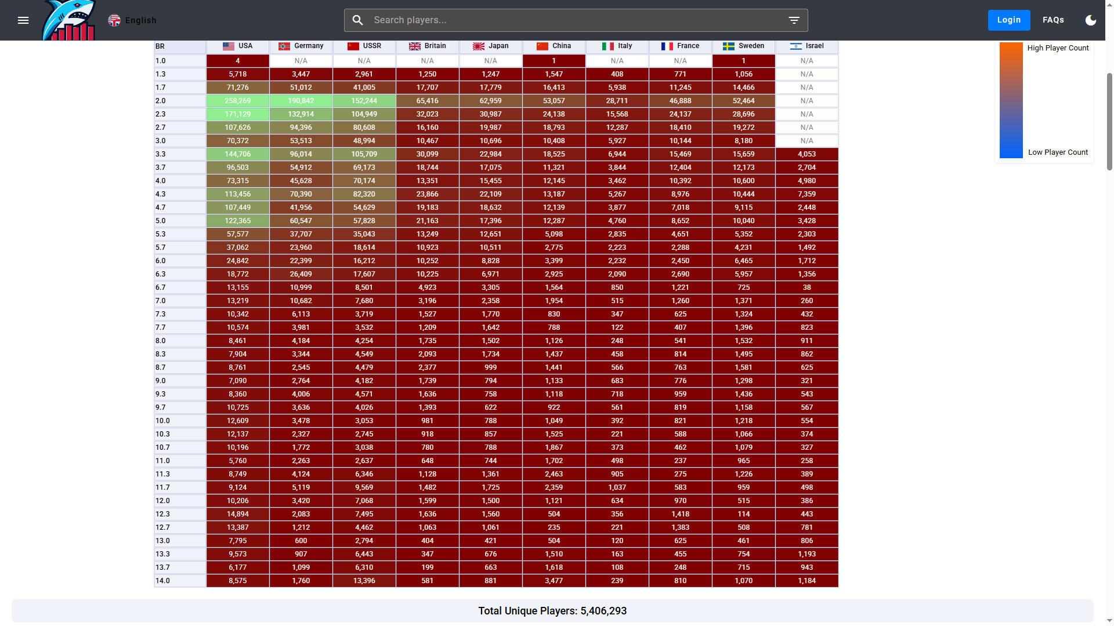Click into the Search players field
This screenshot has height=626, width=1114.
tap(576, 20)
